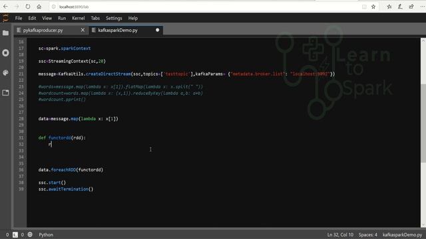Click the foreachRDD method call
The image size is (426, 239).
[x=63, y=170]
